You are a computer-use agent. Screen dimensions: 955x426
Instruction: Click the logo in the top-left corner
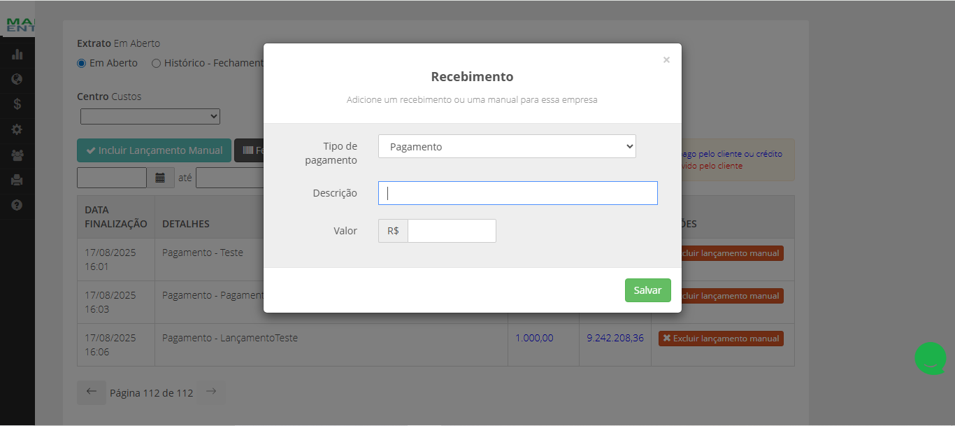click(x=20, y=26)
